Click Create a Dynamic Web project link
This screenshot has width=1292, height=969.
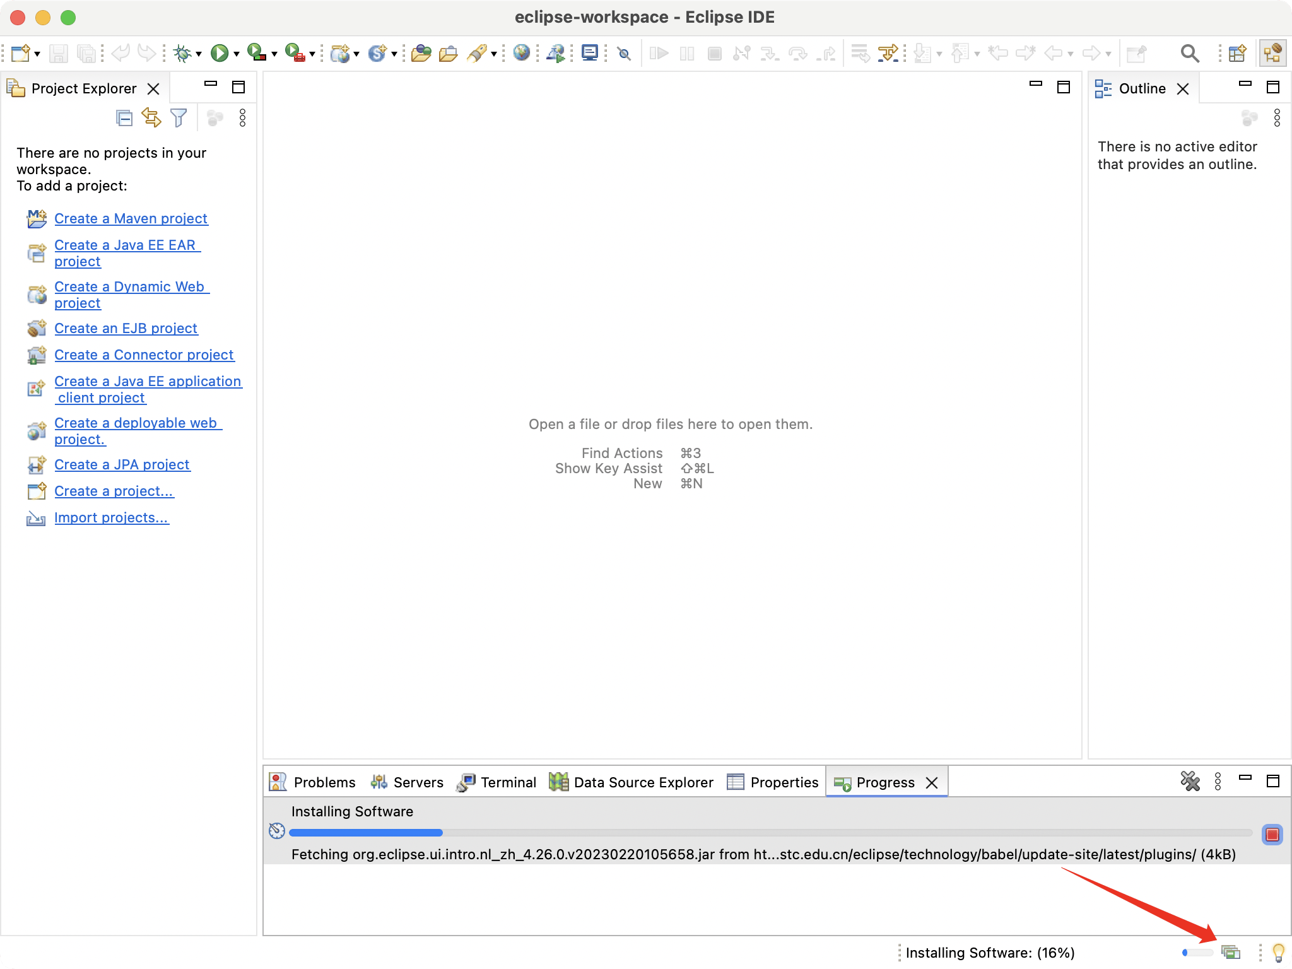(x=132, y=295)
